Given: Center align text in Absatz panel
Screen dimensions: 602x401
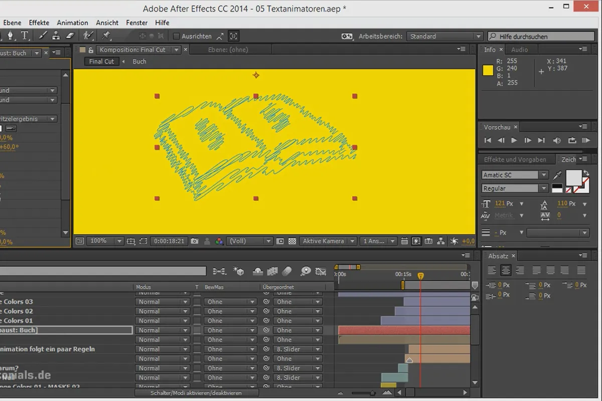Looking at the screenshot, I should click(506, 270).
